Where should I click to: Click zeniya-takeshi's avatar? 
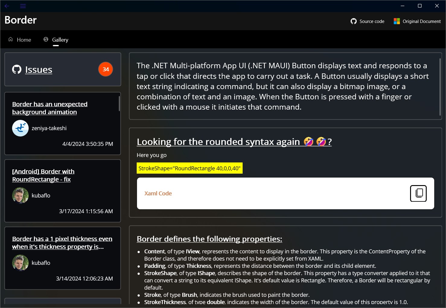tap(20, 128)
